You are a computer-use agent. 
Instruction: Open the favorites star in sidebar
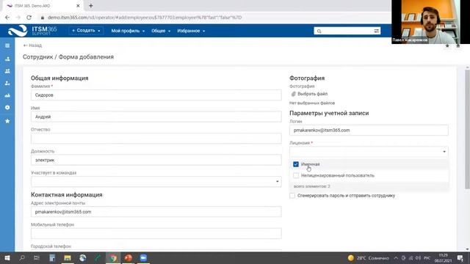point(7,121)
